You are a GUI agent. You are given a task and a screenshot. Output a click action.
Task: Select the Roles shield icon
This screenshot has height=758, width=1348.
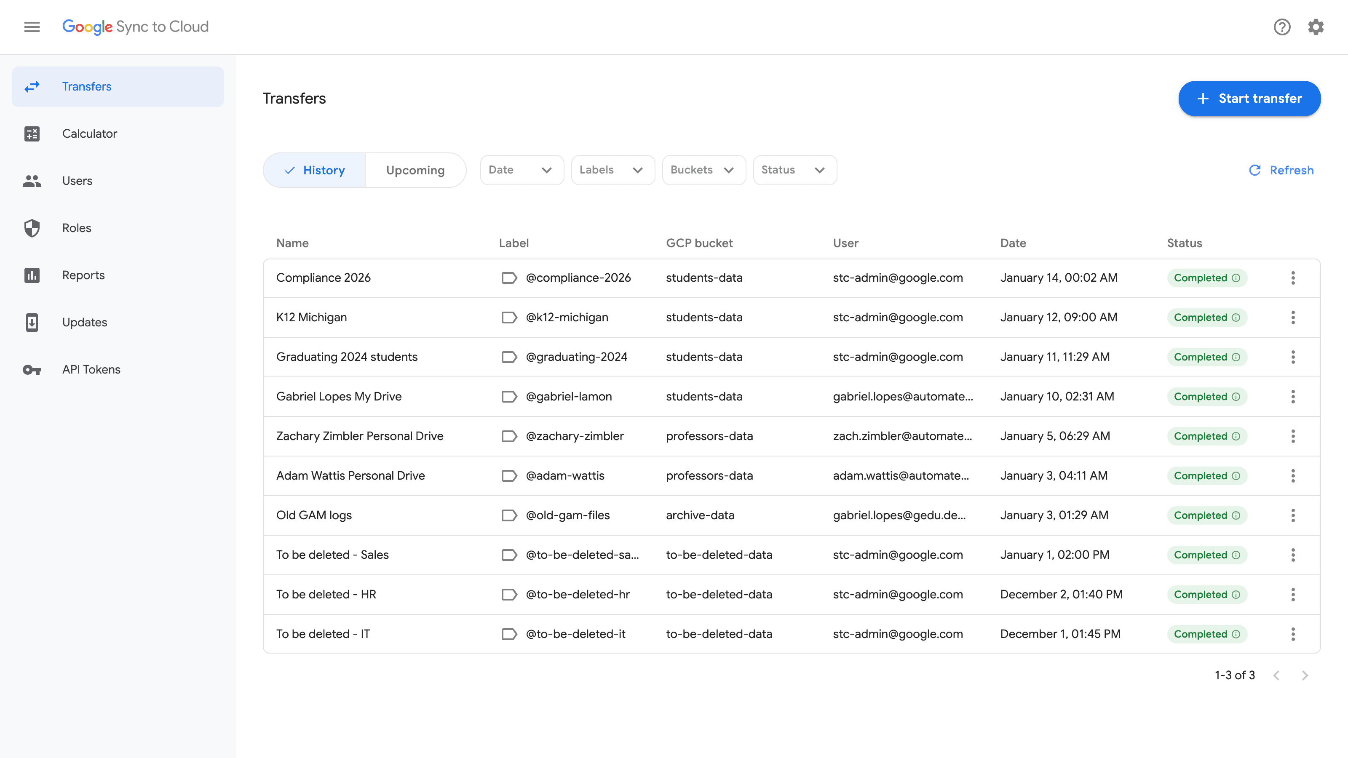click(x=32, y=227)
